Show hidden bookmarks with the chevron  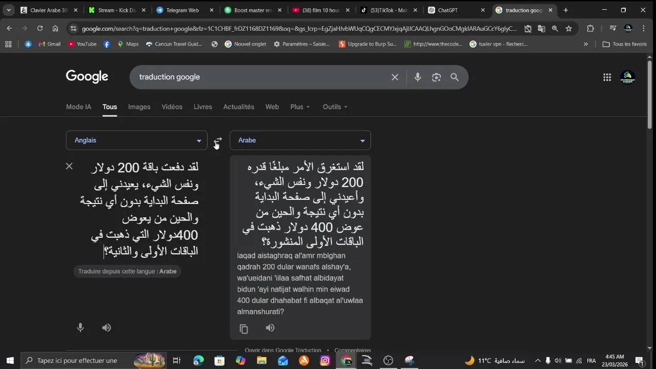point(586,44)
